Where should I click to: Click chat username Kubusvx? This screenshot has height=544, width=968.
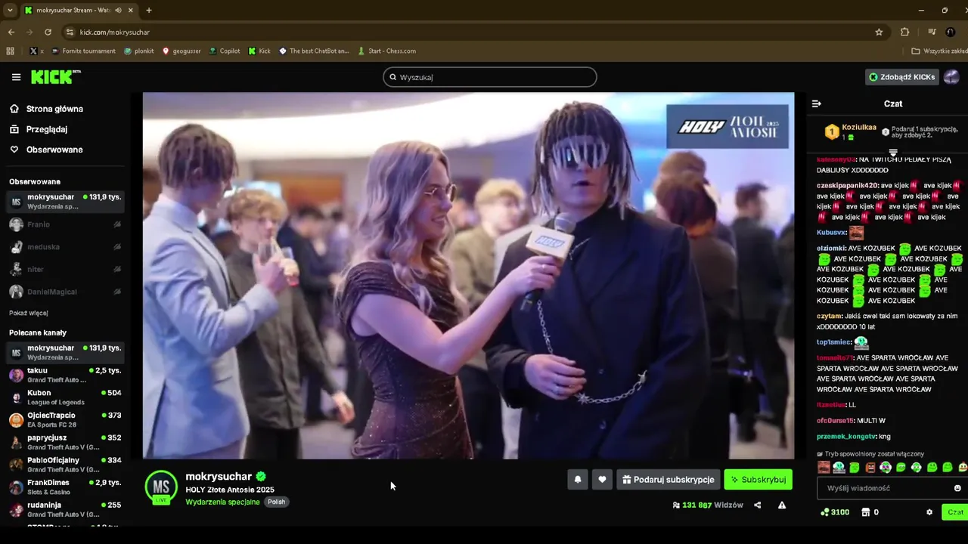[830, 233]
